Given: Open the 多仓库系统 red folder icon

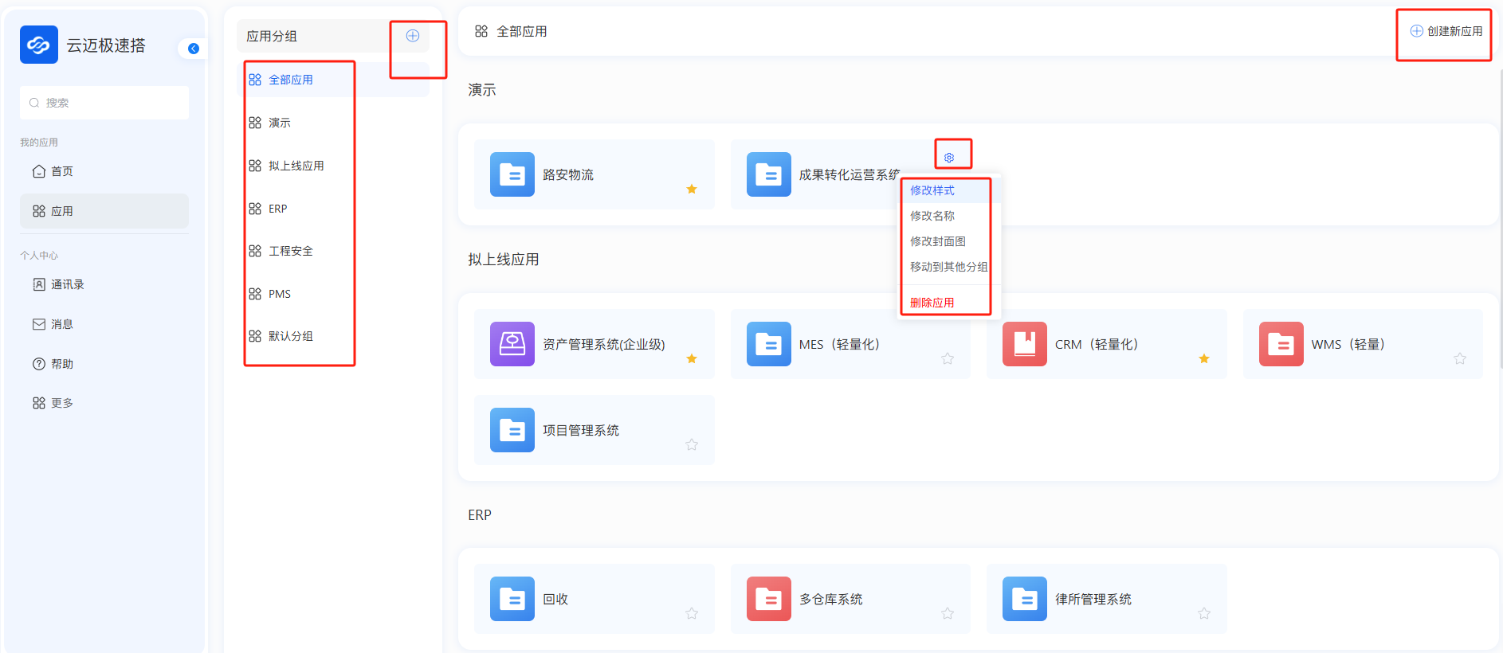Looking at the screenshot, I should (768, 599).
